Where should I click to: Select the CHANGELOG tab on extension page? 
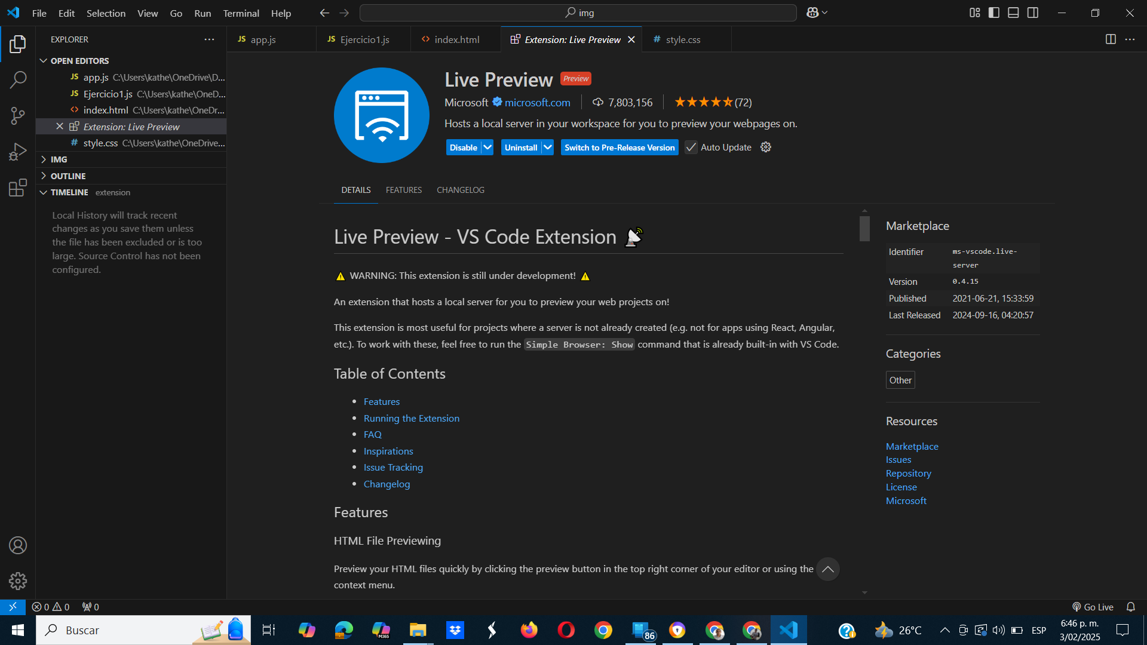(x=461, y=190)
